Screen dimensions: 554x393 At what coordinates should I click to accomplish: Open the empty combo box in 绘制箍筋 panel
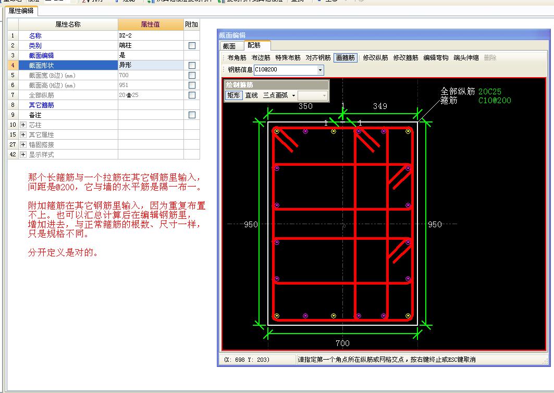(313, 95)
